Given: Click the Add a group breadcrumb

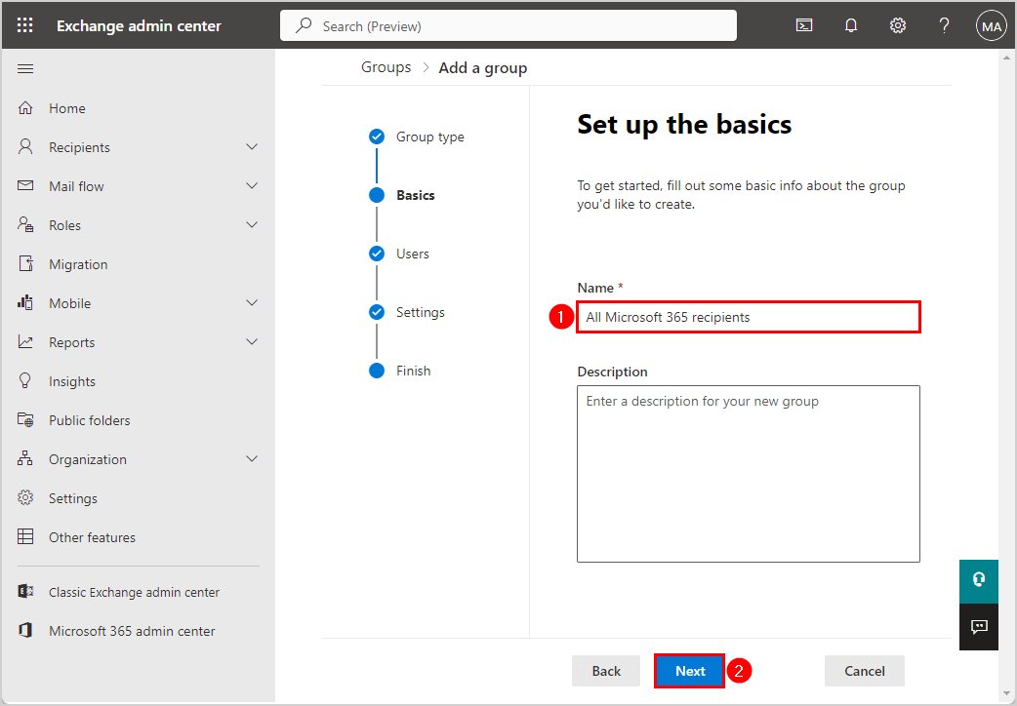Looking at the screenshot, I should [x=483, y=68].
